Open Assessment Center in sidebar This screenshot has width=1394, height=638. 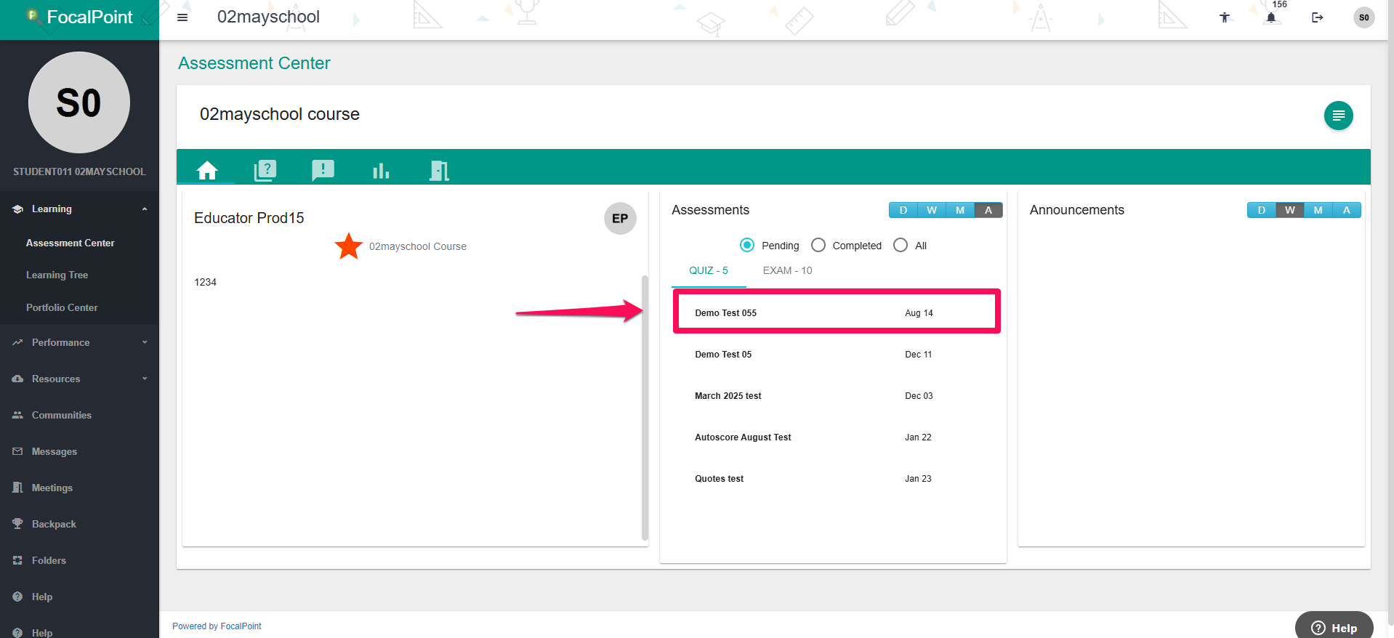point(70,243)
